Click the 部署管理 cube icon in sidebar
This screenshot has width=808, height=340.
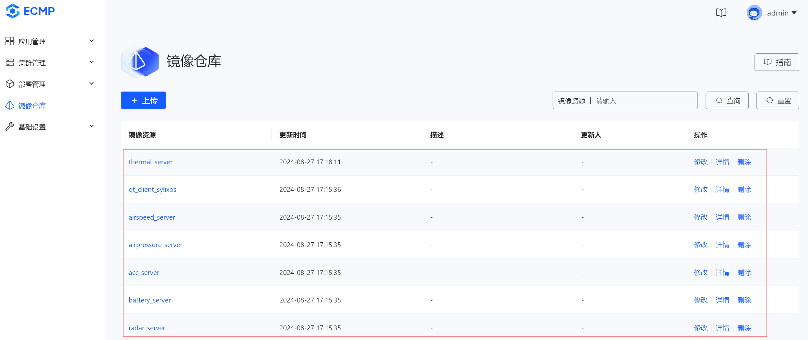[10, 84]
